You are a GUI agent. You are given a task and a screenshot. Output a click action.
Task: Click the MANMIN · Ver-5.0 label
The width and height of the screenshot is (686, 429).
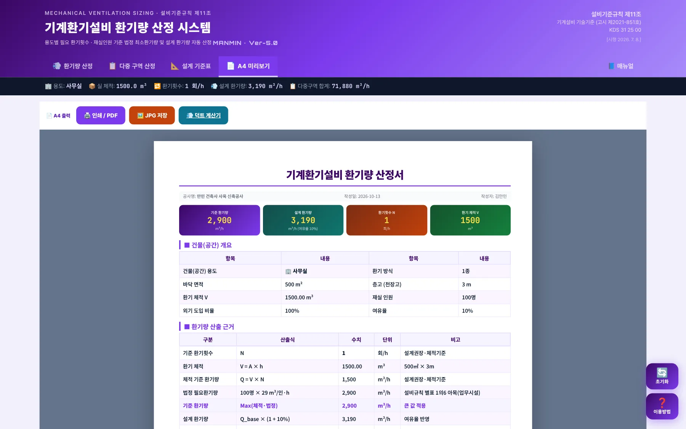tap(245, 43)
